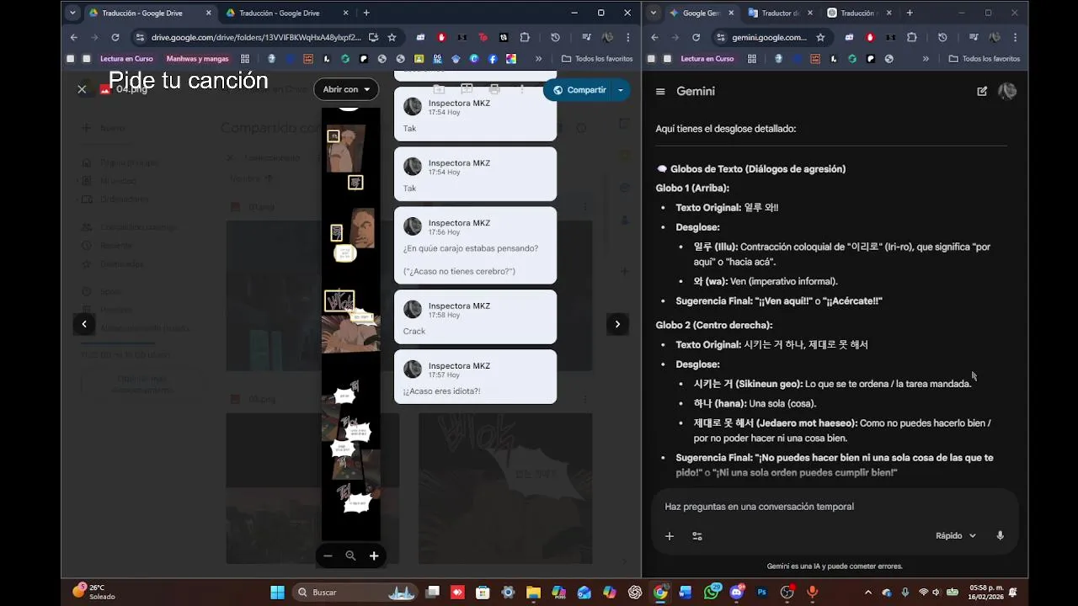Viewport: 1078px width, 606px height.
Task: Open Chrome menu in Drive window
Action: click(x=627, y=37)
